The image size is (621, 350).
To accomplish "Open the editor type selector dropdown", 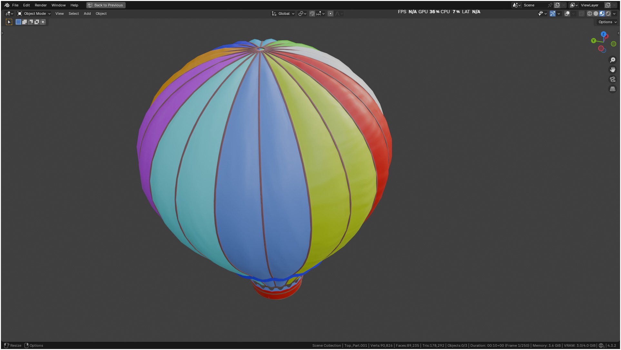I will coord(9,14).
